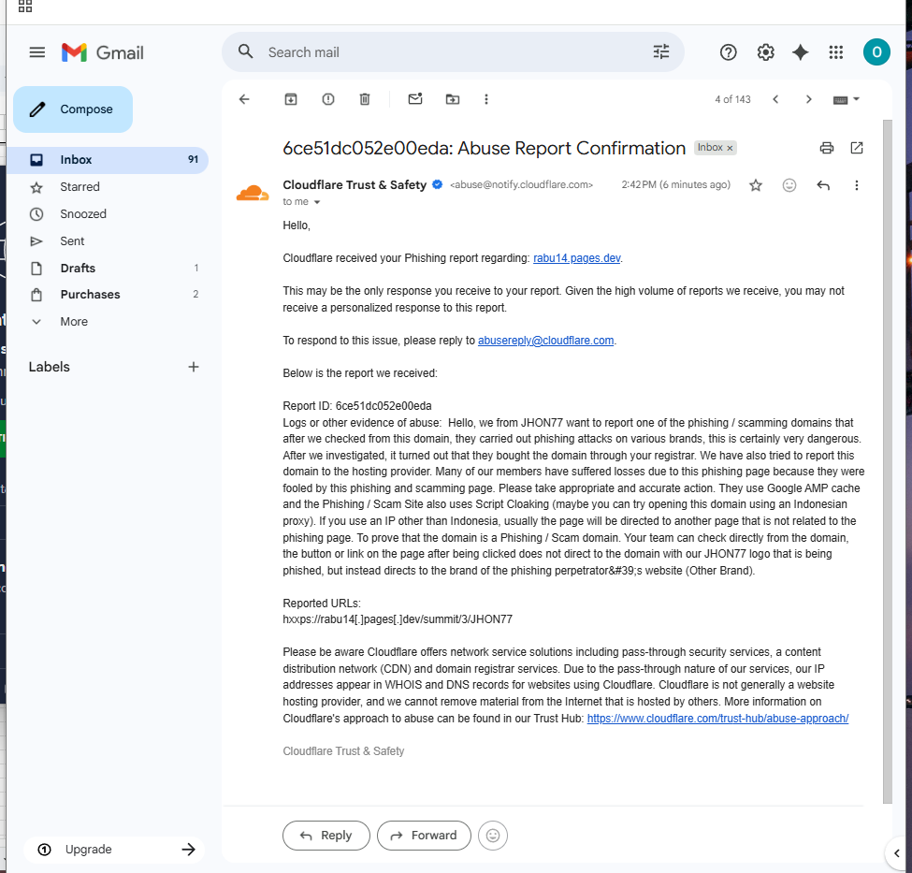Click the Reply button
912x873 pixels.
(326, 836)
